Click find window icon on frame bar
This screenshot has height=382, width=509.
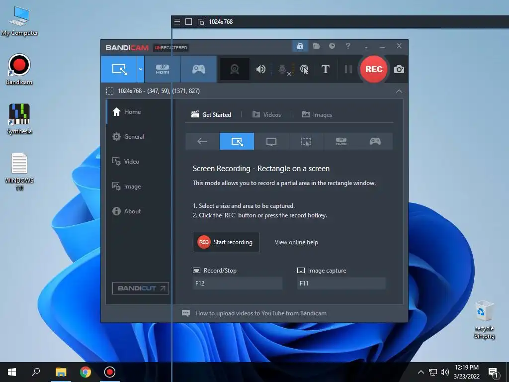[201, 22]
